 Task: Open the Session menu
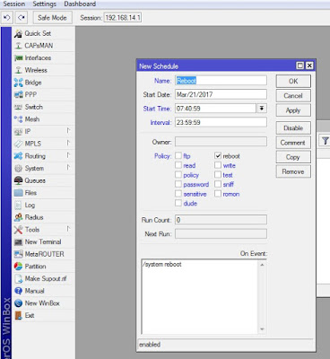point(13,4)
